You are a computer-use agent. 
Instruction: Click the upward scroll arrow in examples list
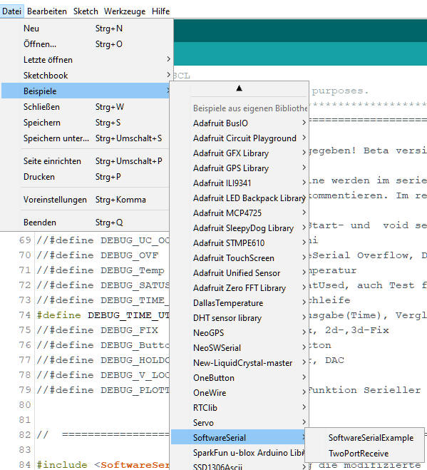click(239, 88)
